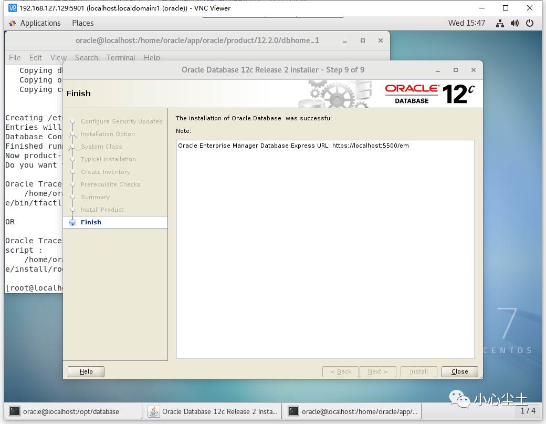
Task: Open the volume speaker icon
Action: coord(514,23)
